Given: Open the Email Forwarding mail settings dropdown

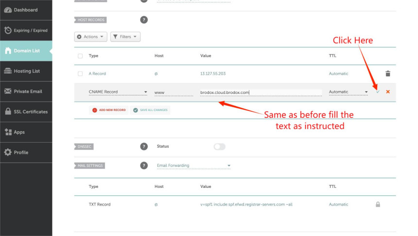Looking at the screenshot, I should tap(193, 165).
